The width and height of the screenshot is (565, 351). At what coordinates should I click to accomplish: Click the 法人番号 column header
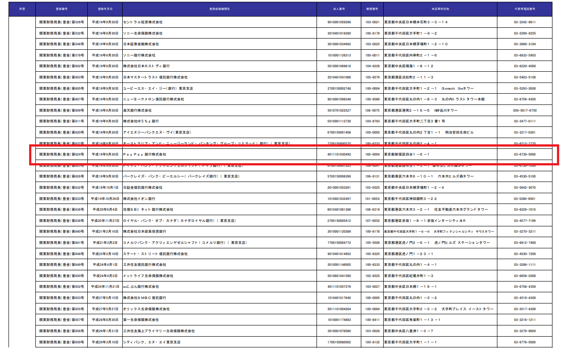[x=340, y=9]
